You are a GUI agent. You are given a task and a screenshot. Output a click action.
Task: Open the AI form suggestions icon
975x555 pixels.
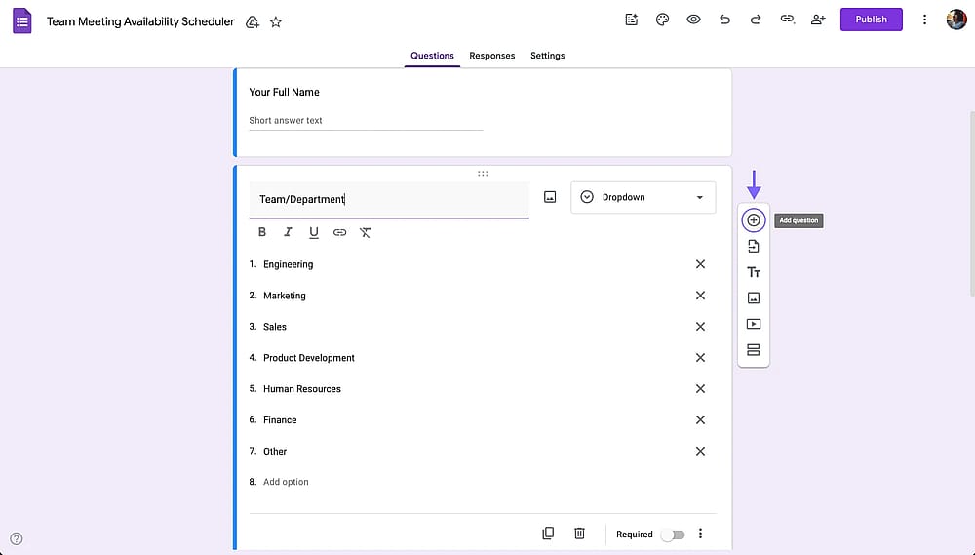coord(631,20)
